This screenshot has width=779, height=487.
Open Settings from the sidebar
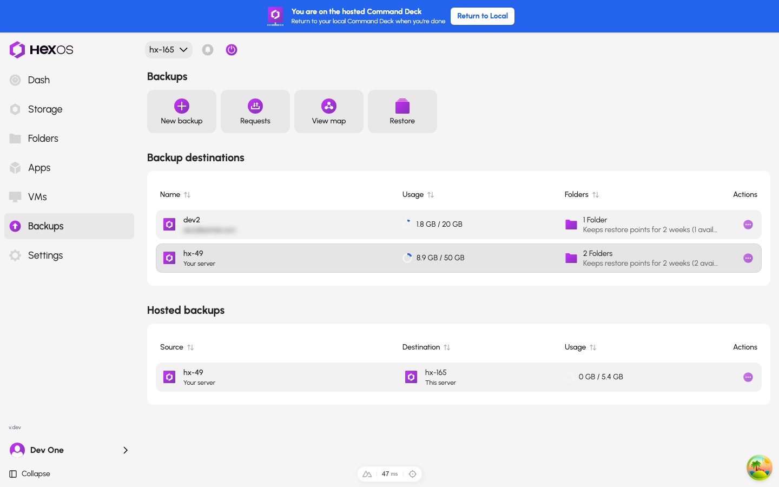69,255
